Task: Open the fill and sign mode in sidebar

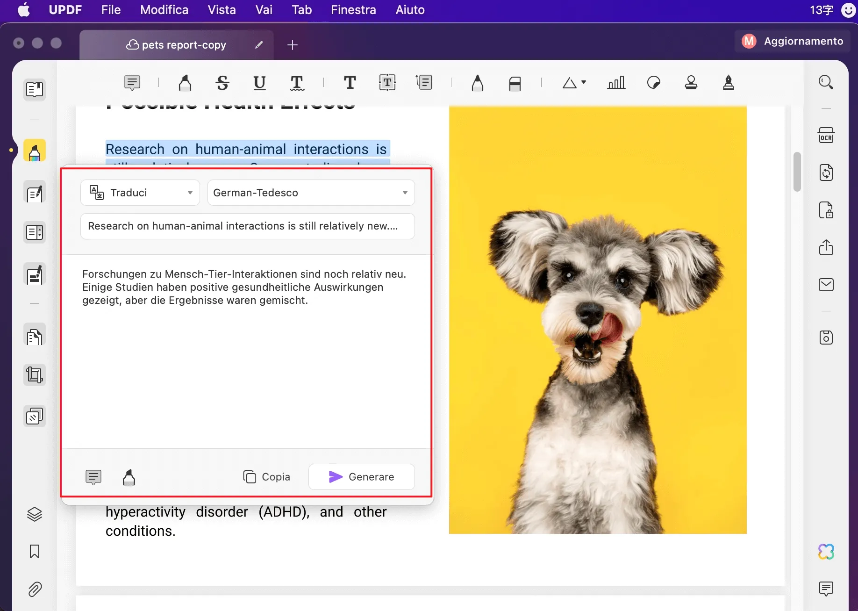Action: pyautogui.click(x=35, y=274)
